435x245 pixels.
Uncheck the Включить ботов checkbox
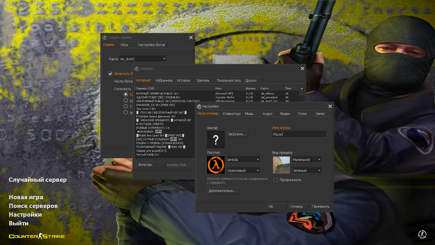110,74
